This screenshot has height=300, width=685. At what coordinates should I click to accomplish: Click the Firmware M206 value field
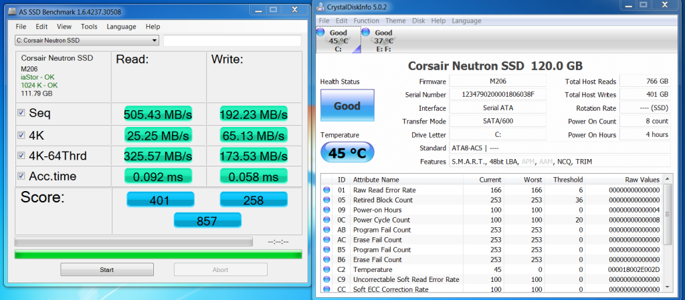498,81
